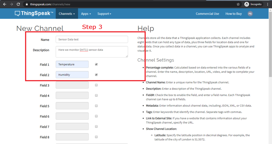272x144 pixels.
Task: Open the Support dropdown menu
Action: point(104,14)
